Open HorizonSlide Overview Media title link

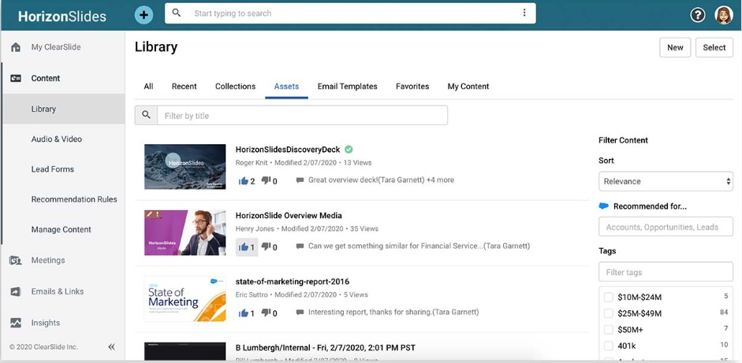coord(289,216)
